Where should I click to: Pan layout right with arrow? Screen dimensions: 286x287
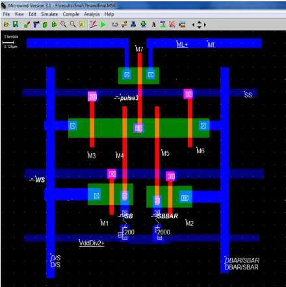click(205, 25)
